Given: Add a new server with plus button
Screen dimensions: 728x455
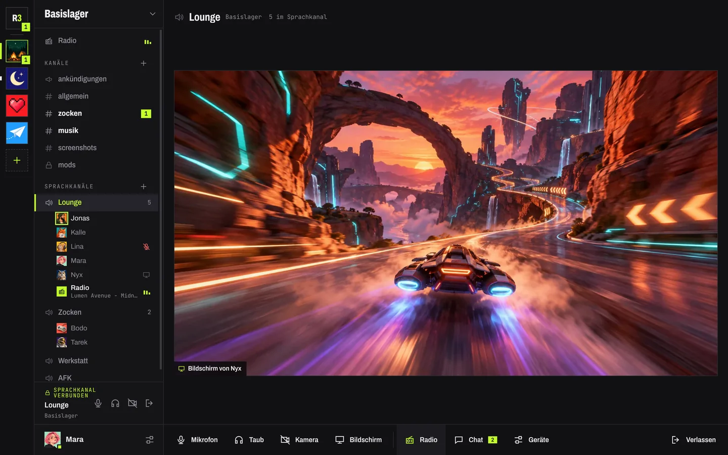Looking at the screenshot, I should (x=17, y=160).
